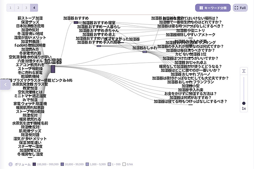This screenshot has width=254, height=169.
Task: Click the 0/NA legend swatch
Action: coord(124,163)
